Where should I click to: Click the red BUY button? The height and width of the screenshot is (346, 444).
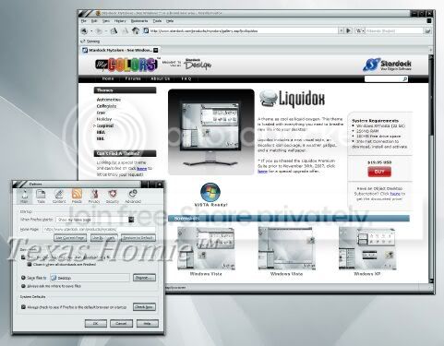(x=379, y=172)
